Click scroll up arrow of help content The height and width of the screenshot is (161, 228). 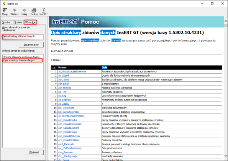(226, 21)
